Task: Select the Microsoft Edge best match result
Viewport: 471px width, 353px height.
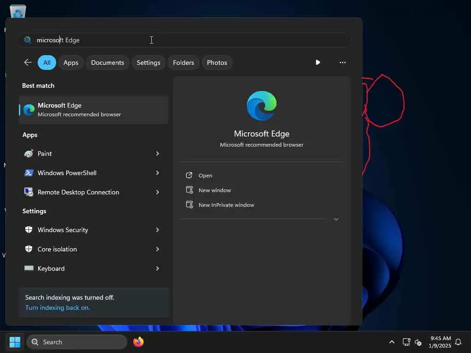Action: point(94,110)
